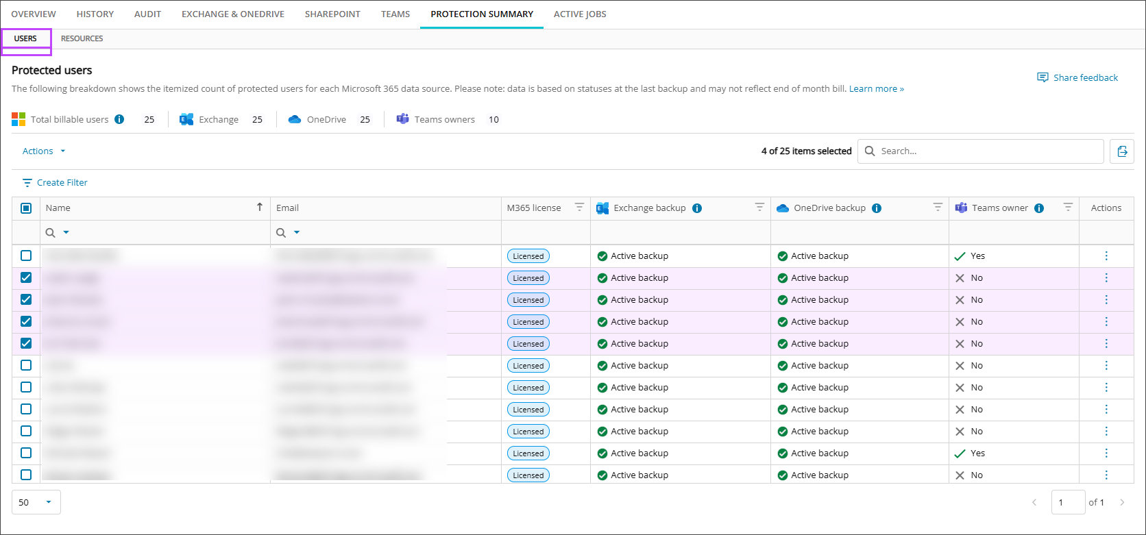Screen dimensions: 1146x535
Task: Click the cloud icon in the OneDrive backup column header
Action: tap(783, 208)
